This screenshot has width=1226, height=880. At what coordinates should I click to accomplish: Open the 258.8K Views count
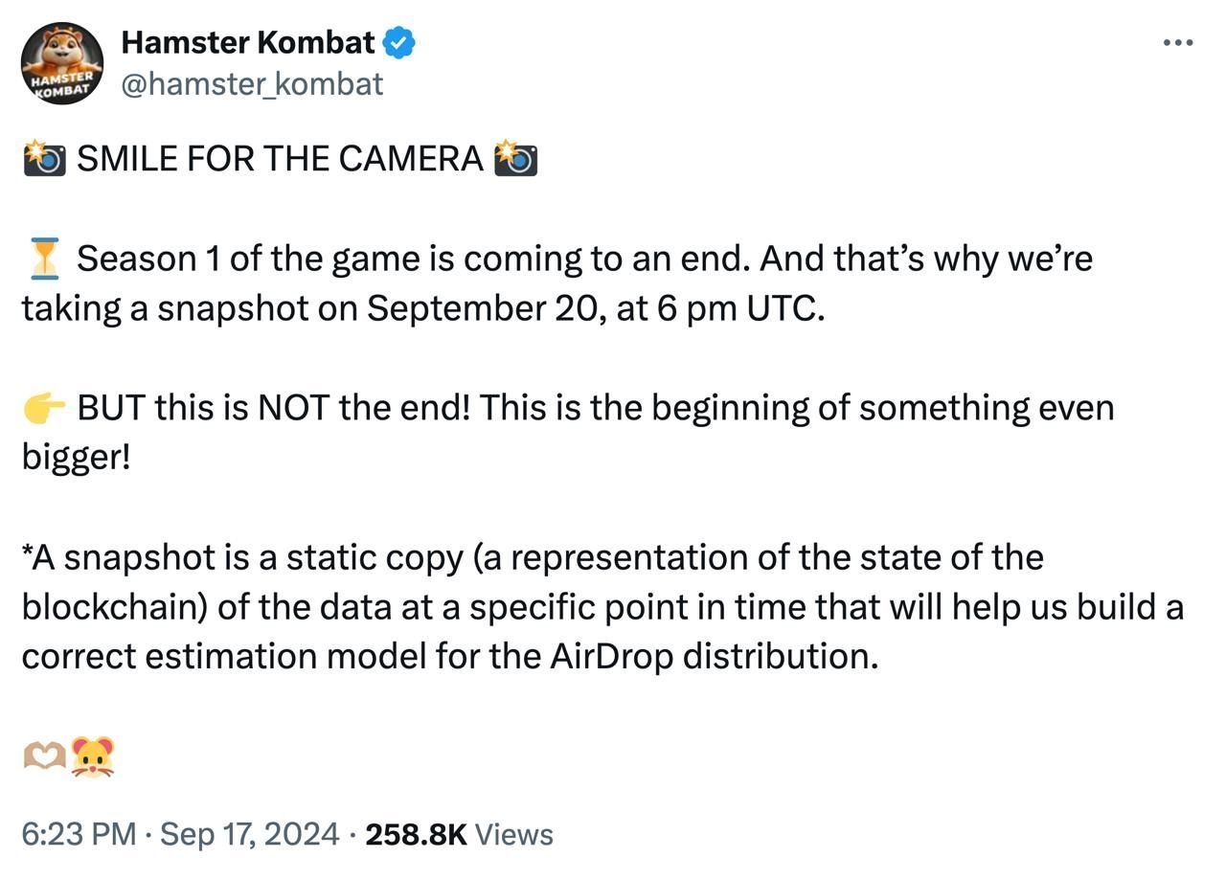[x=459, y=834]
